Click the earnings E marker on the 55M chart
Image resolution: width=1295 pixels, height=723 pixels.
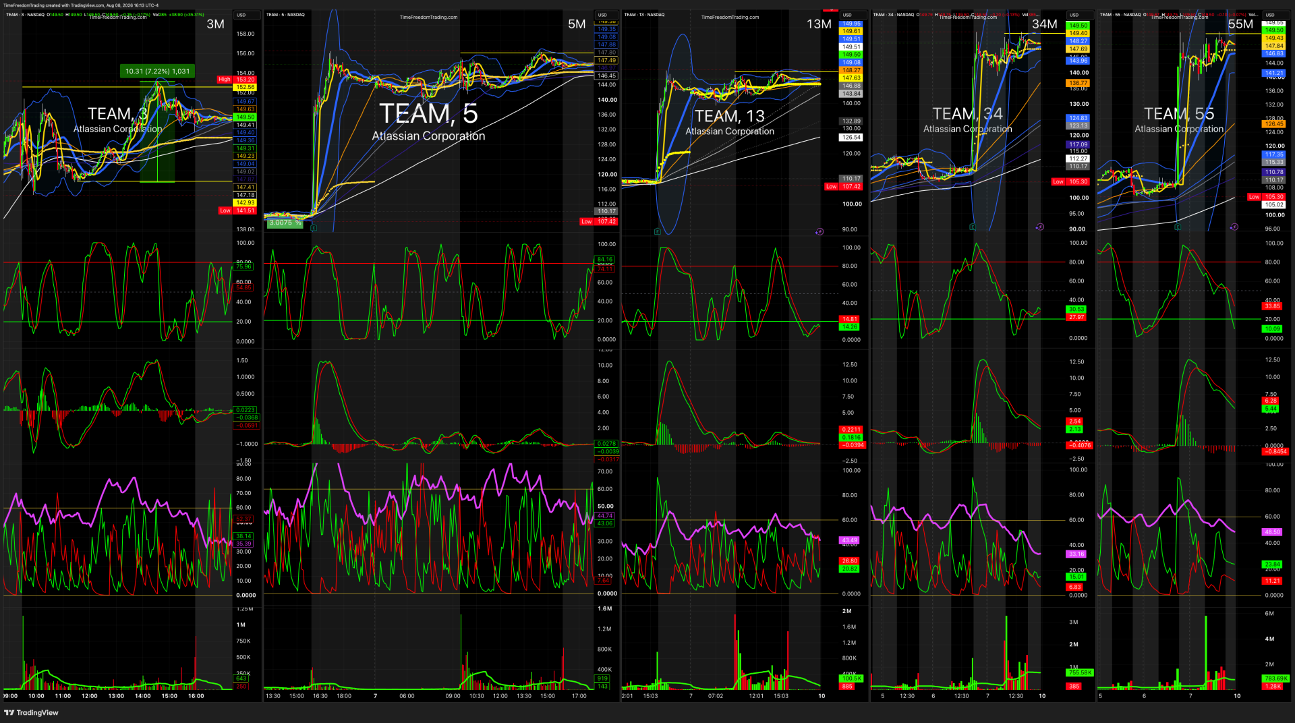tap(1178, 227)
